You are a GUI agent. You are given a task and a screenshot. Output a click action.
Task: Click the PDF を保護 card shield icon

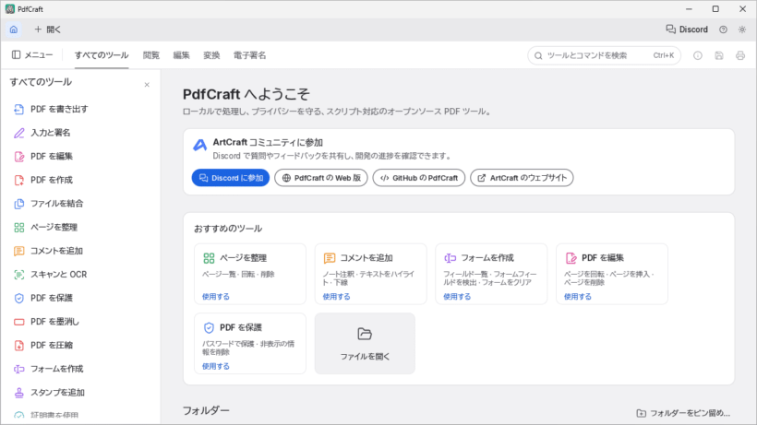coord(209,327)
